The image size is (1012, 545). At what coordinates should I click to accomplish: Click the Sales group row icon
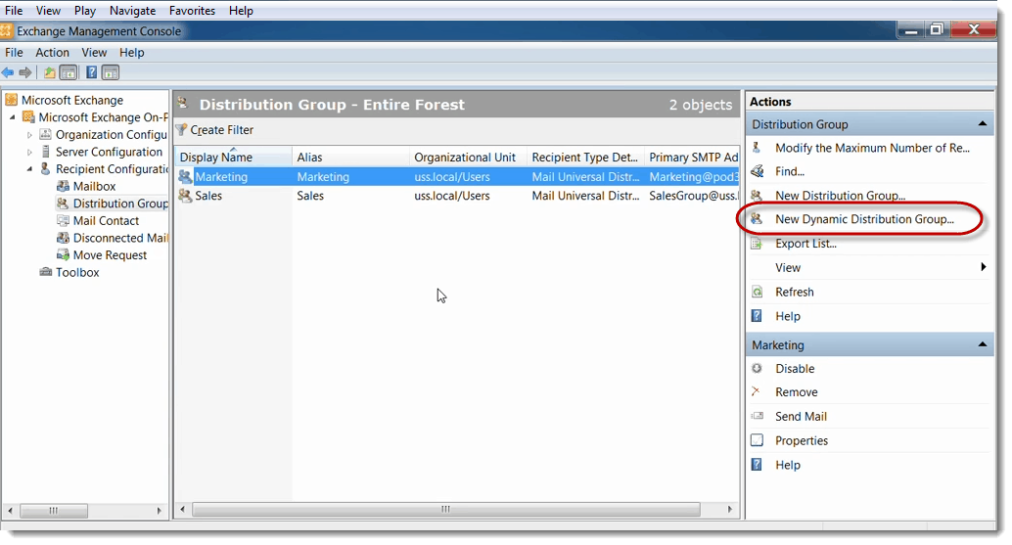click(185, 196)
